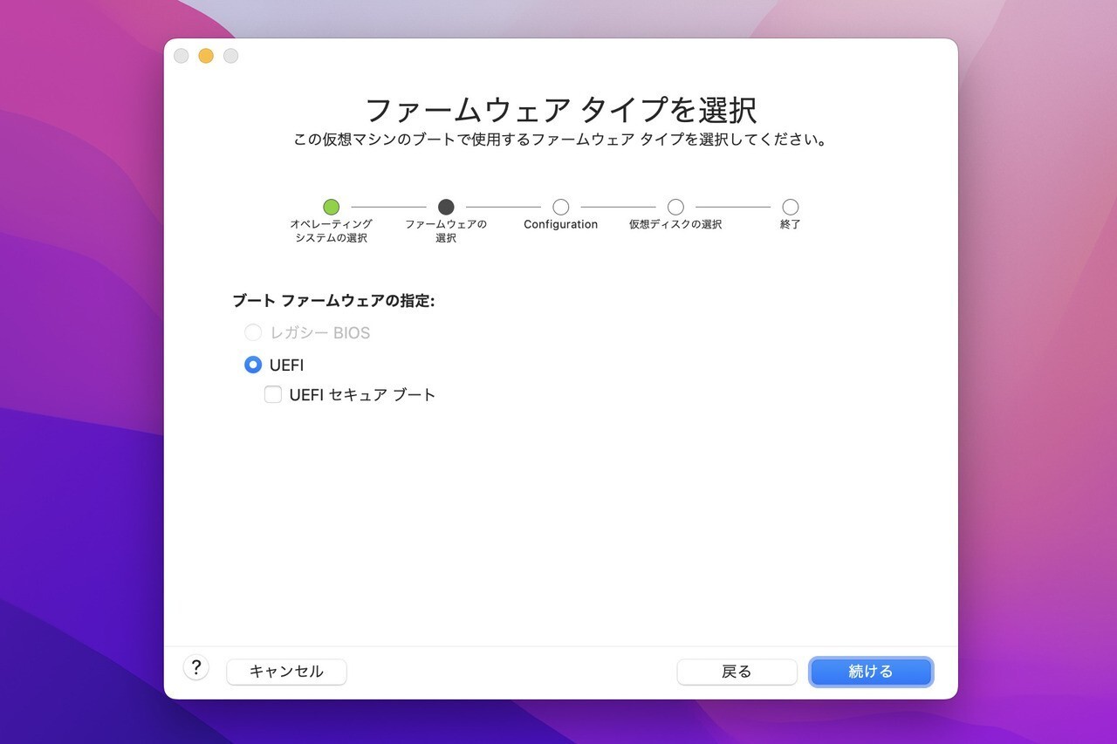Proceed with the 続ける button

[871, 672]
